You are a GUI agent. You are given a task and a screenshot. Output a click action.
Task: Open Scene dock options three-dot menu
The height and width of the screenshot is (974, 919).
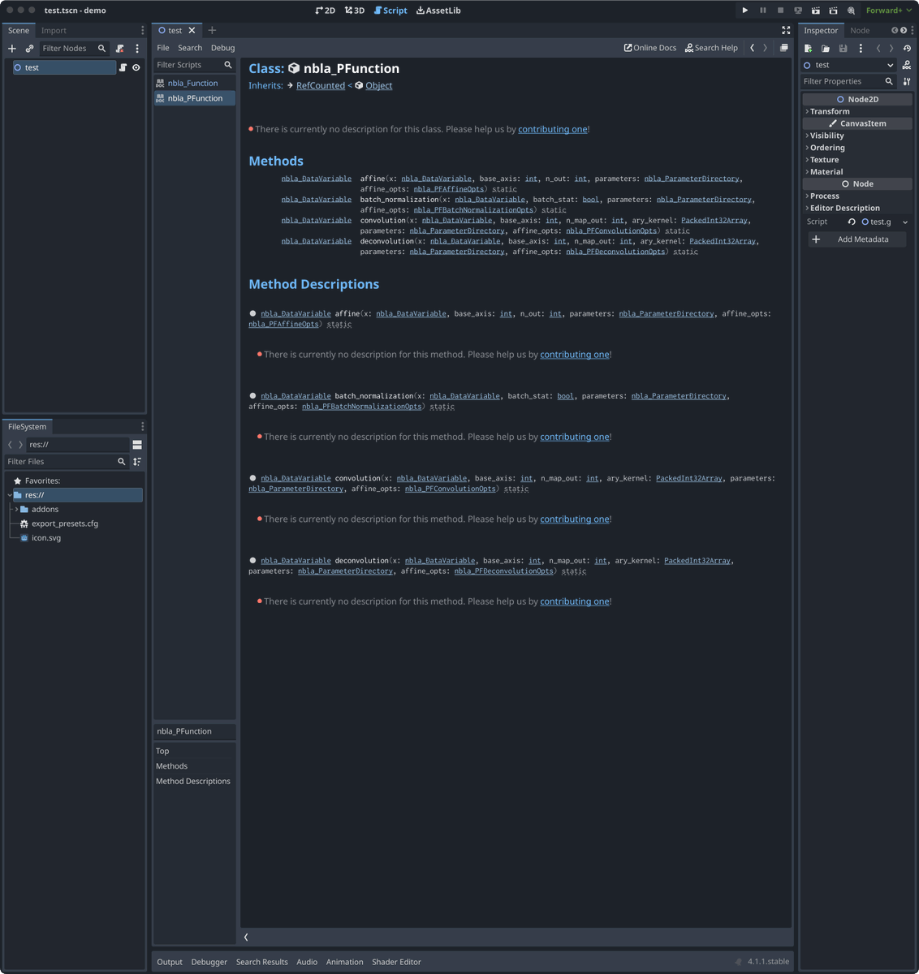pos(142,30)
